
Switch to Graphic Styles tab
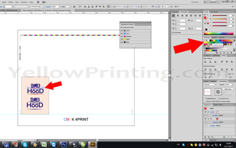[x=218, y=105]
